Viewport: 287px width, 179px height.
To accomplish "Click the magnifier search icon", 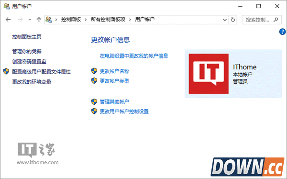I will (276, 20).
